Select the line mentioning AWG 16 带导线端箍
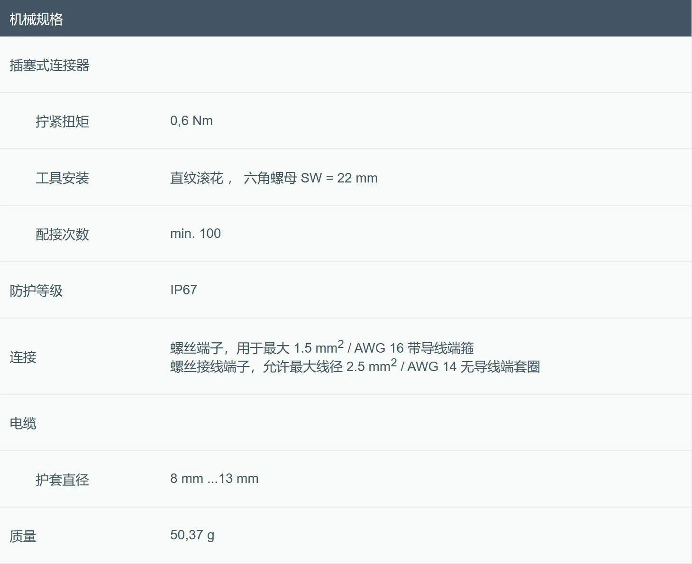The image size is (692, 564). (x=322, y=347)
